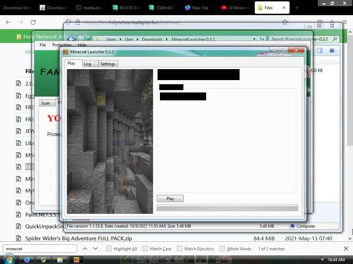The height and width of the screenshot is (264, 353).
Task: Expand the arrow after User breadcrumb
Action: (137, 39)
